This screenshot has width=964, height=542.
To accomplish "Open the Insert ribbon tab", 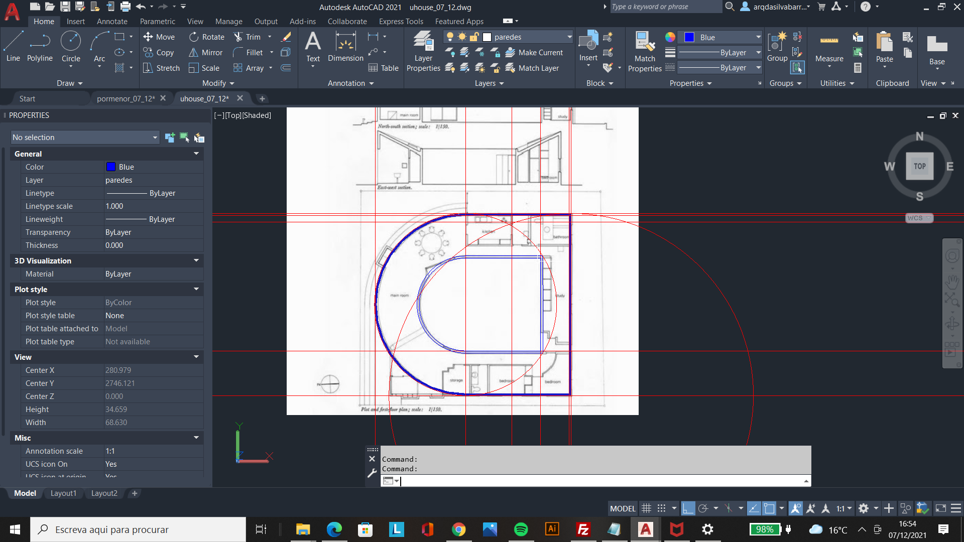I will (x=76, y=21).
